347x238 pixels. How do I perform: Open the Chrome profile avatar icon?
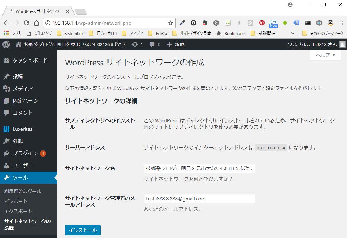pos(290,5)
